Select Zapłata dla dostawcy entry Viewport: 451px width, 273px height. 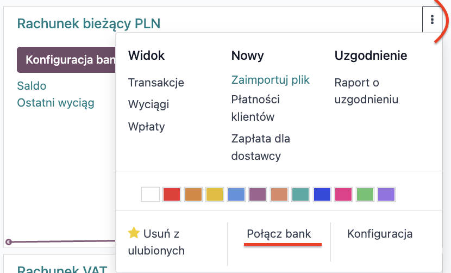[x=261, y=147]
